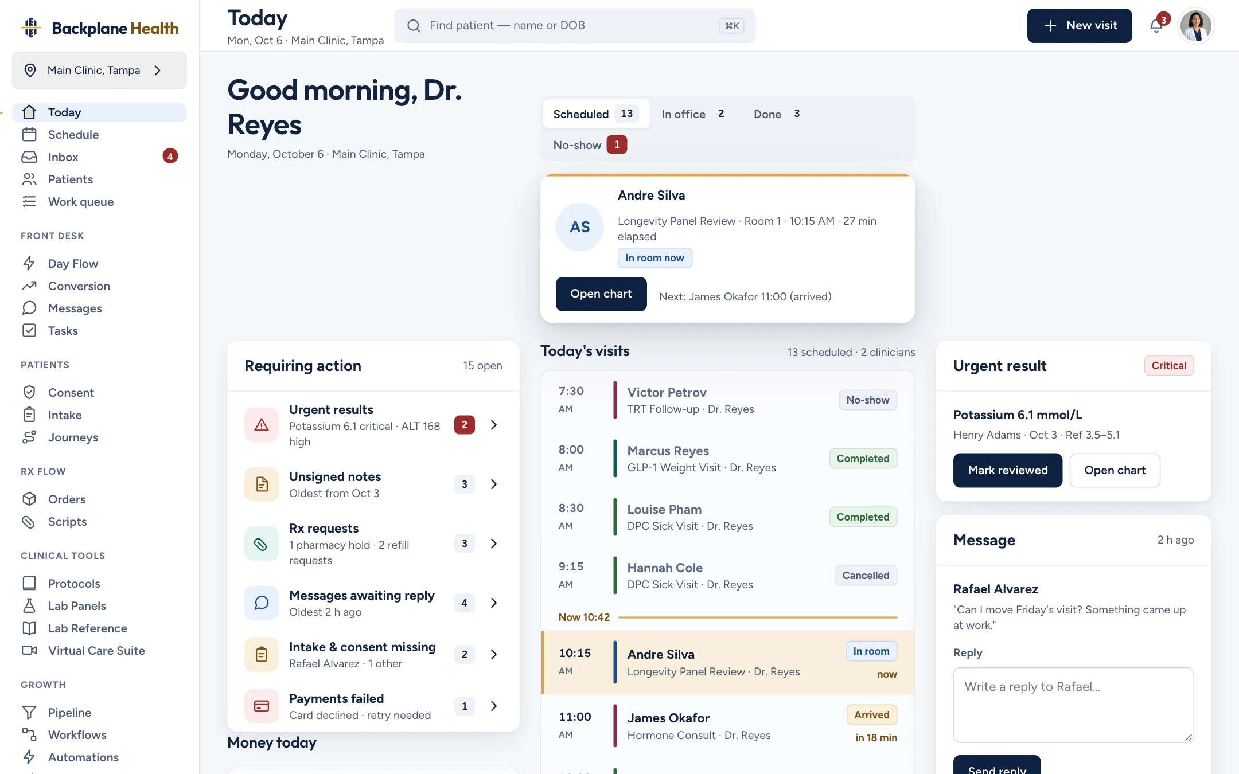The image size is (1239, 774).
Task: Select James Okafor 11:00 AM visit
Action: click(728, 726)
